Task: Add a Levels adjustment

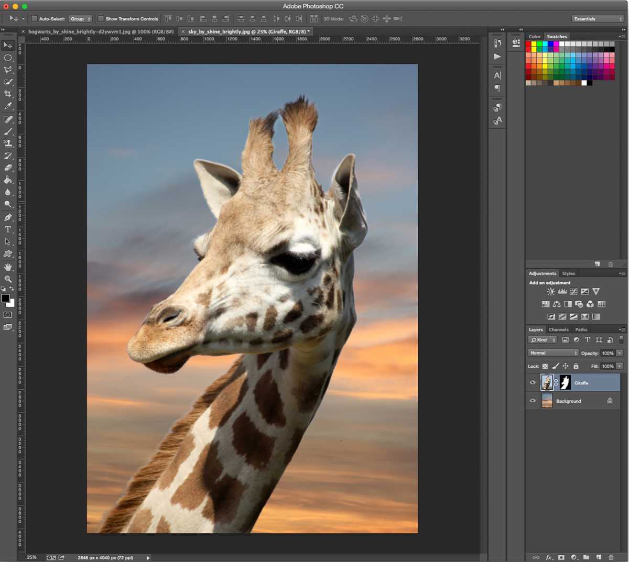Action: tap(562, 292)
